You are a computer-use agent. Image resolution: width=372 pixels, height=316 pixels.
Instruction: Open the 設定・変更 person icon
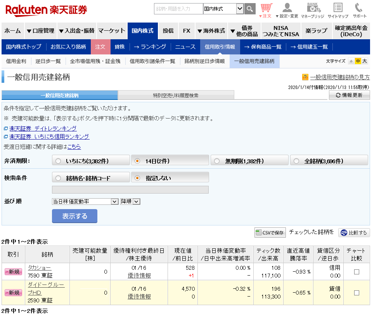tap(287, 11)
